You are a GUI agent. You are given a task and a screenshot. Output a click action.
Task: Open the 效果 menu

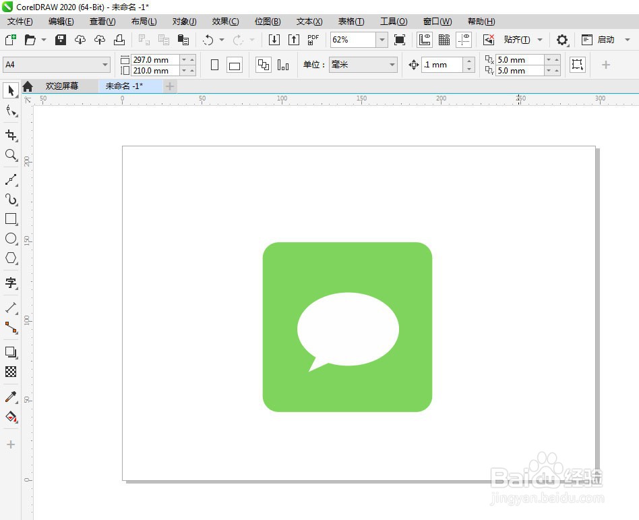coord(225,21)
